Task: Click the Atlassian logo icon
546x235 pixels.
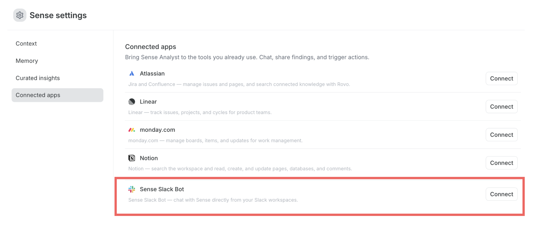Action: (132, 73)
